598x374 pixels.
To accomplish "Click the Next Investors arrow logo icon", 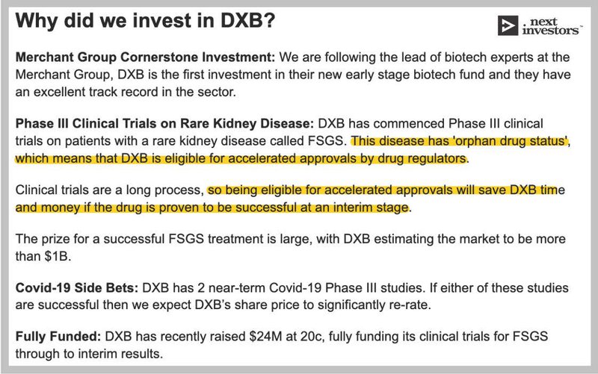I will (508, 26).
